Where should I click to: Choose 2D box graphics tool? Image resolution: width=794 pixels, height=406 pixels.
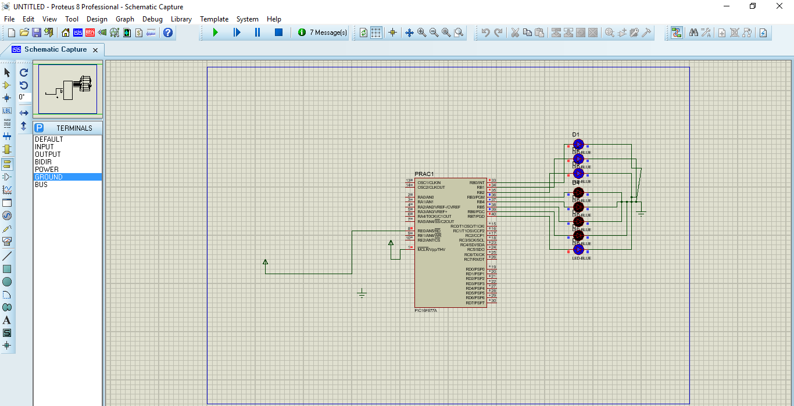pos(7,269)
